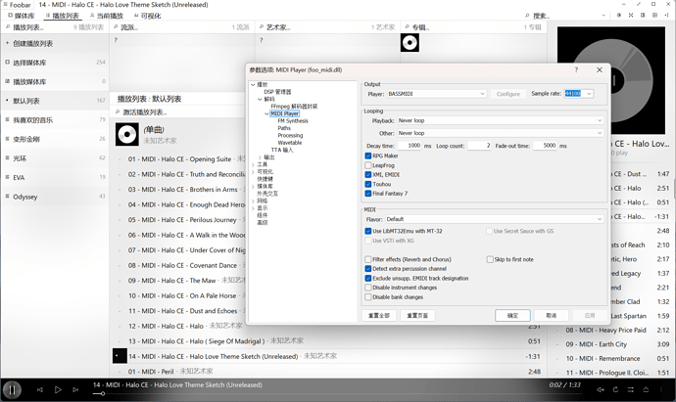Click the 重置全部 button
Image resolution: width=676 pixels, height=402 pixels.
pyautogui.click(x=379, y=316)
